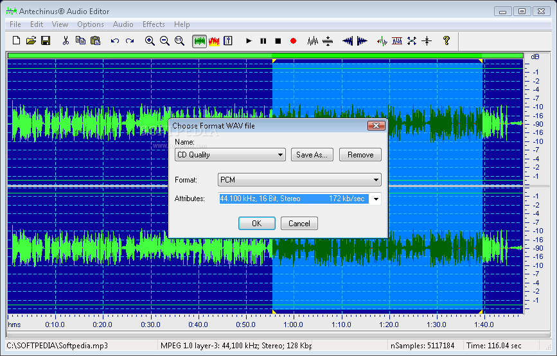Apply fade out with falling wave icon

[x=362, y=41]
